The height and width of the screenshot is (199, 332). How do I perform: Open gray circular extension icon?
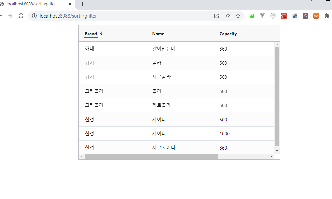click(x=273, y=16)
